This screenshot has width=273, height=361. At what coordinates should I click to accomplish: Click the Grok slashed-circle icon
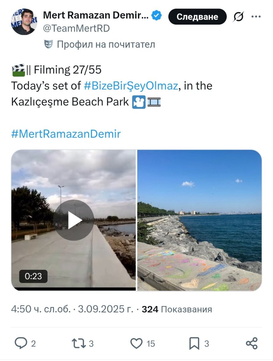click(238, 17)
